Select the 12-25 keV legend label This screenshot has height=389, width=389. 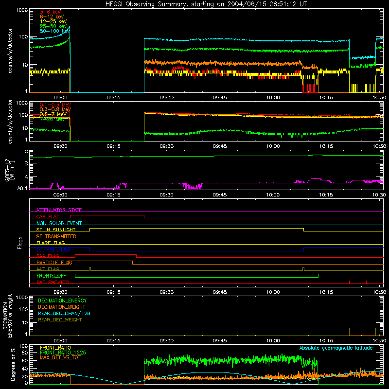tap(53, 21)
